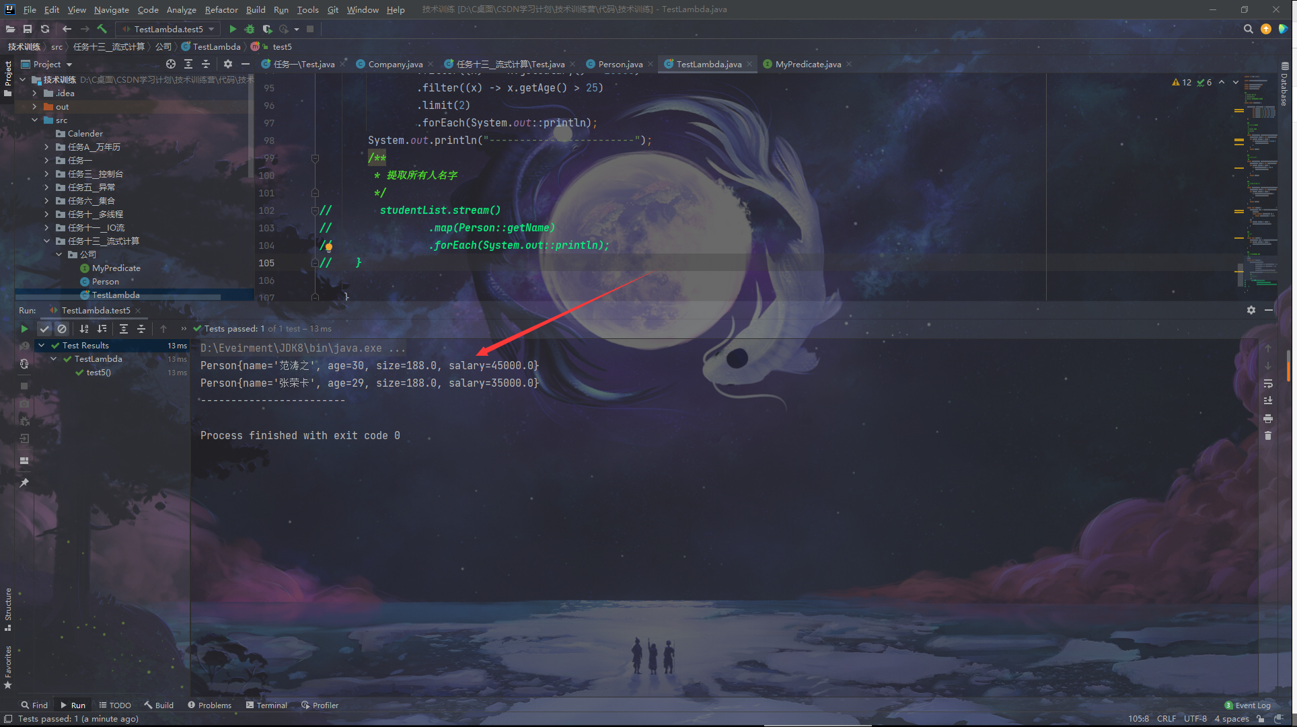
Task: Navigate back with the left arrow
Action: (x=67, y=29)
